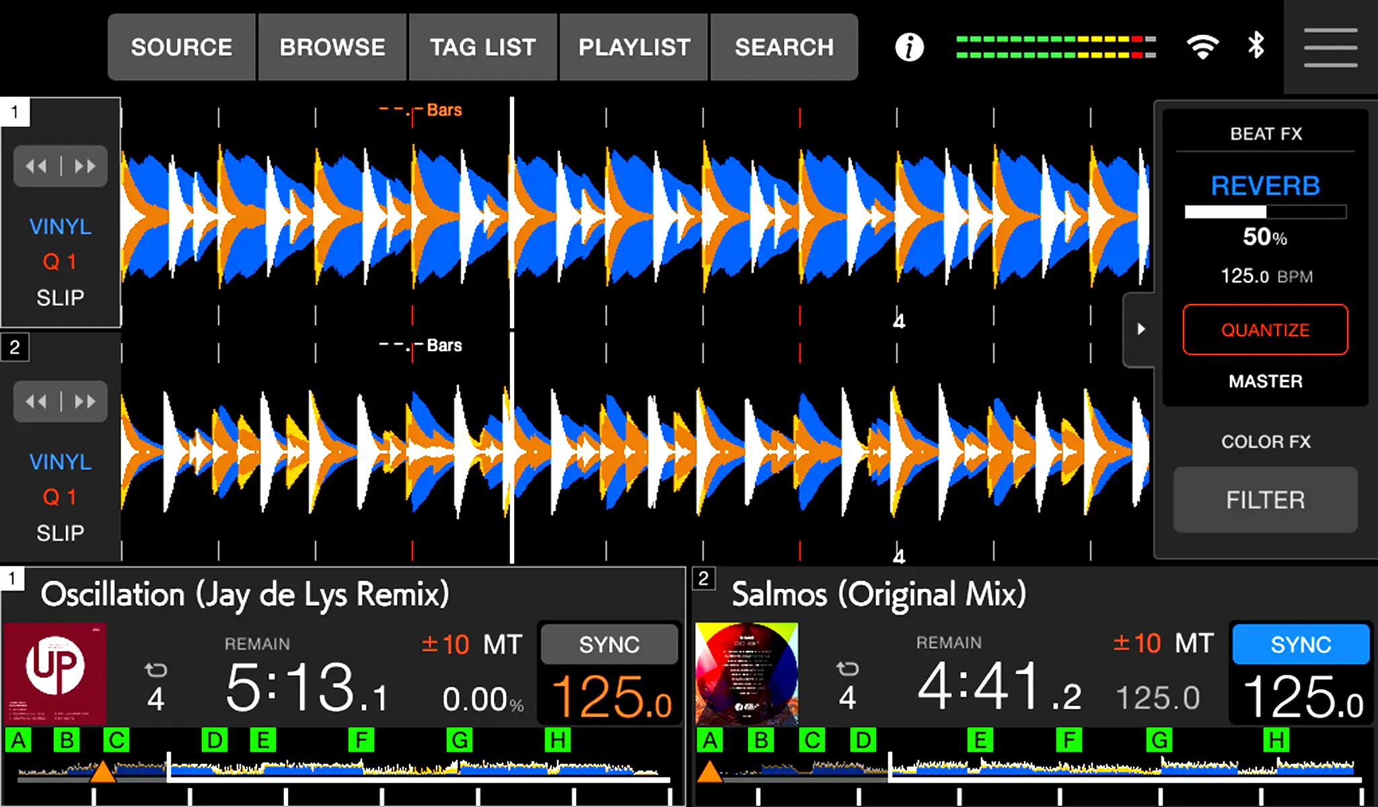Tap the Wi-Fi status icon

(x=1202, y=46)
